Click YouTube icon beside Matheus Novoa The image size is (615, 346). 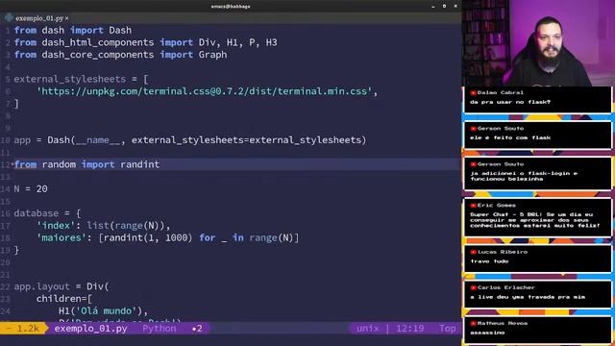coord(473,324)
